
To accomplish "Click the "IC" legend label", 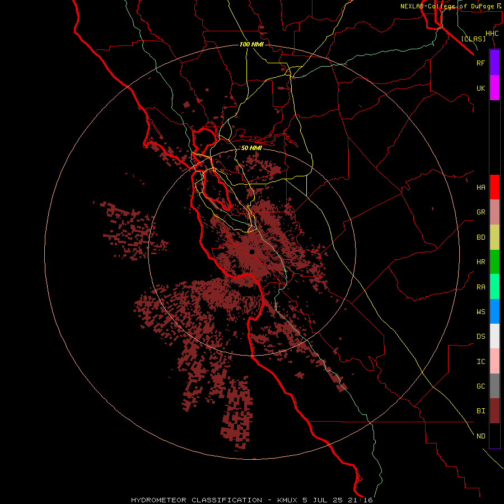I will (480, 362).
